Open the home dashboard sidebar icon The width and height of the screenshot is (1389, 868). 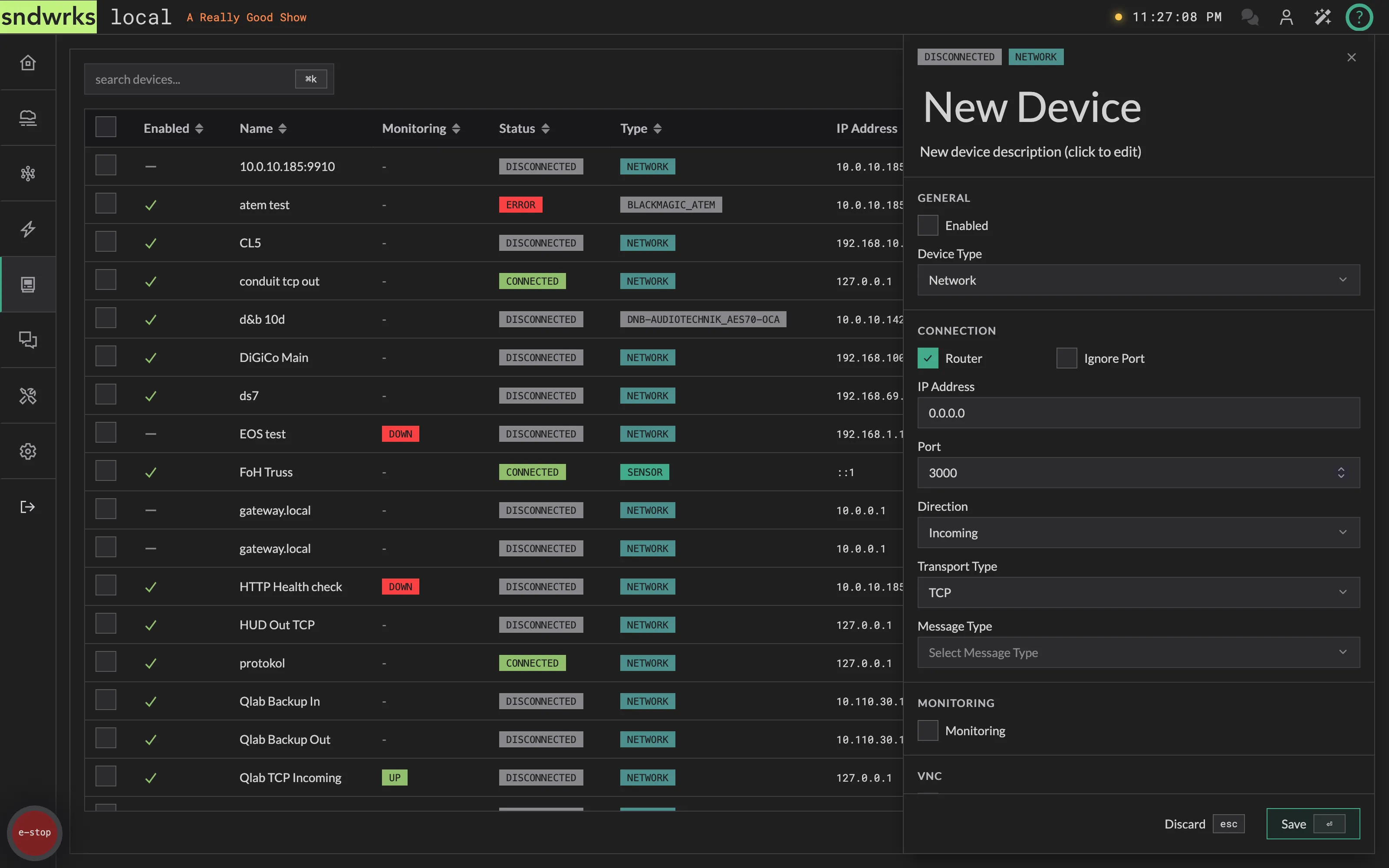pos(27,62)
